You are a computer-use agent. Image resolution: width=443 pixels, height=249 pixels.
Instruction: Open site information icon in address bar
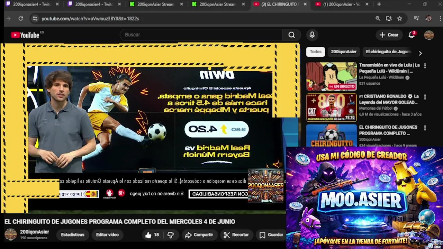35,18
